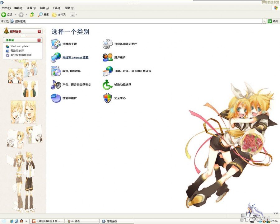Click the grey forward arrow button
280x224 pixels.
pos(21,15)
